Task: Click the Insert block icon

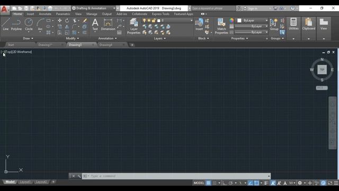Action: 199,24
